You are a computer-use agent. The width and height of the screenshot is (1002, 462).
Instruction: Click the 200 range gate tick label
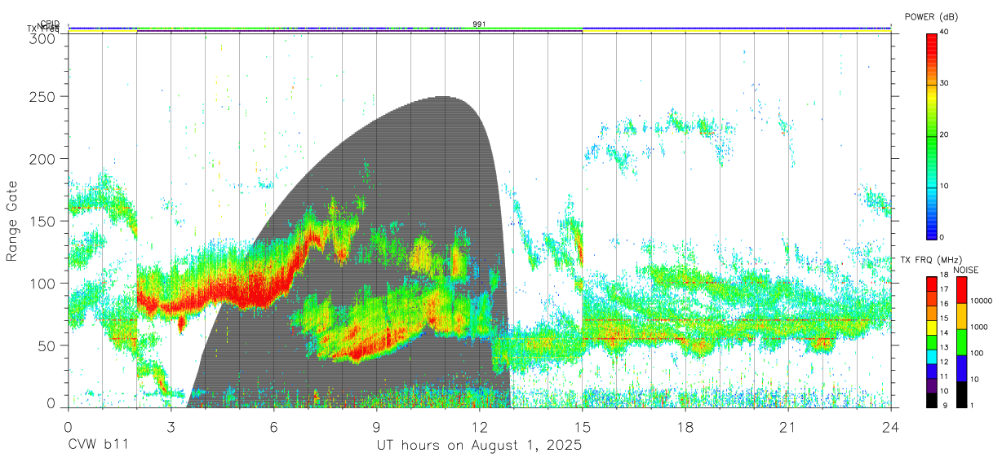43,158
